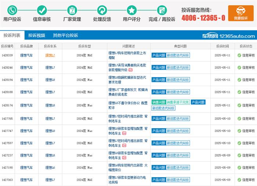The image size is (257, 186).
Task: Click the hotline number 4006-12365-0
Action: 203,18
